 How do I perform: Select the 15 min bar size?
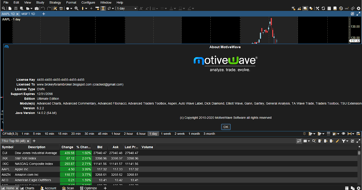click(x=63, y=134)
